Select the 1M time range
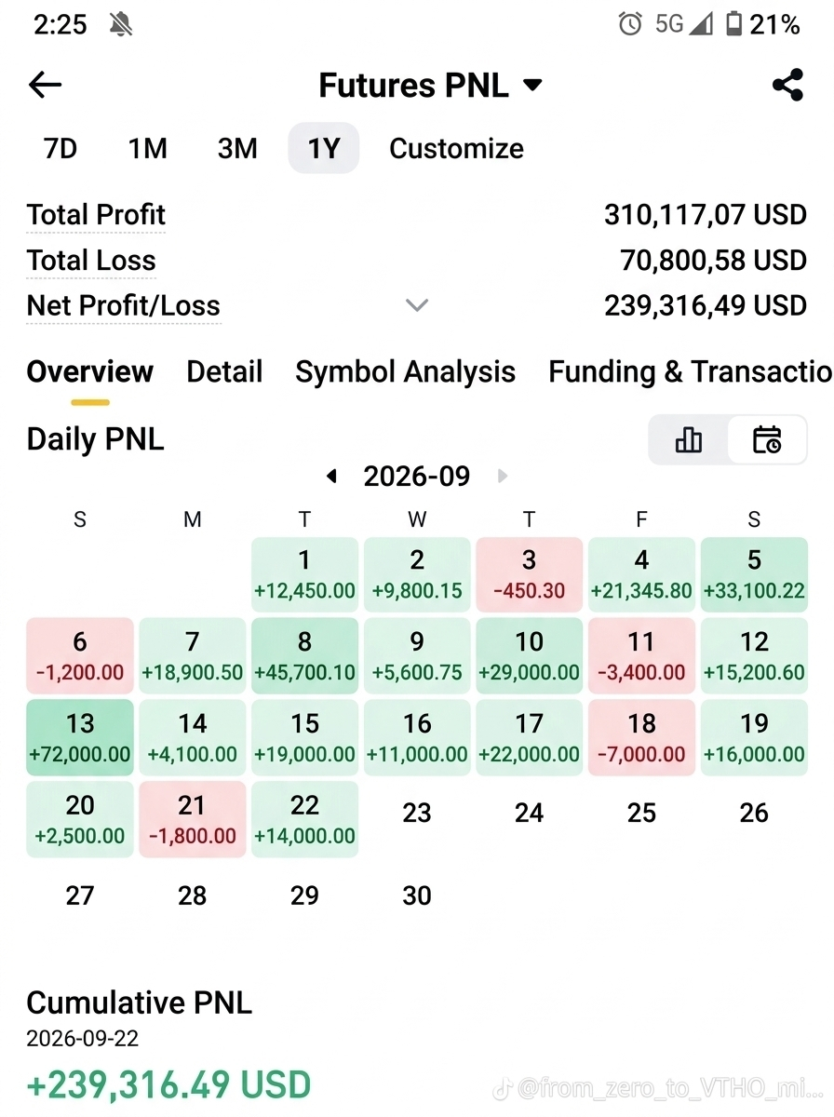 point(147,149)
